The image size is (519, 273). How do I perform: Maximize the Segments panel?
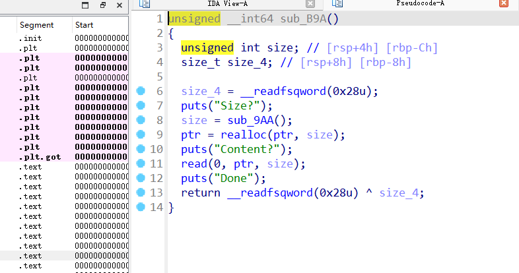pyautogui.click(x=85, y=5)
